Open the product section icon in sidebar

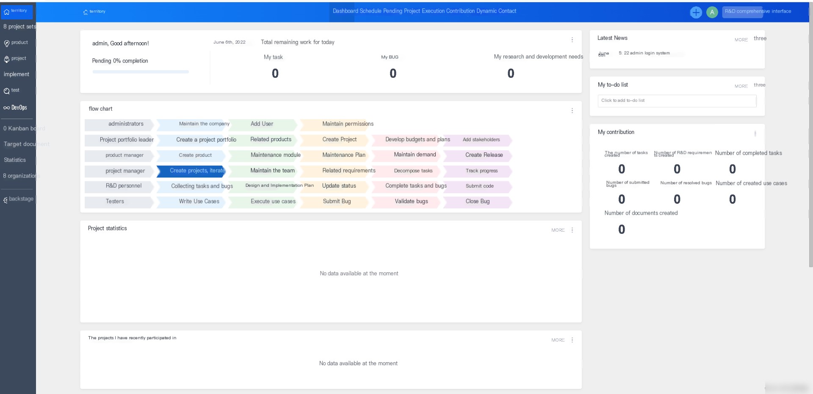pyautogui.click(x=7, y=43)
